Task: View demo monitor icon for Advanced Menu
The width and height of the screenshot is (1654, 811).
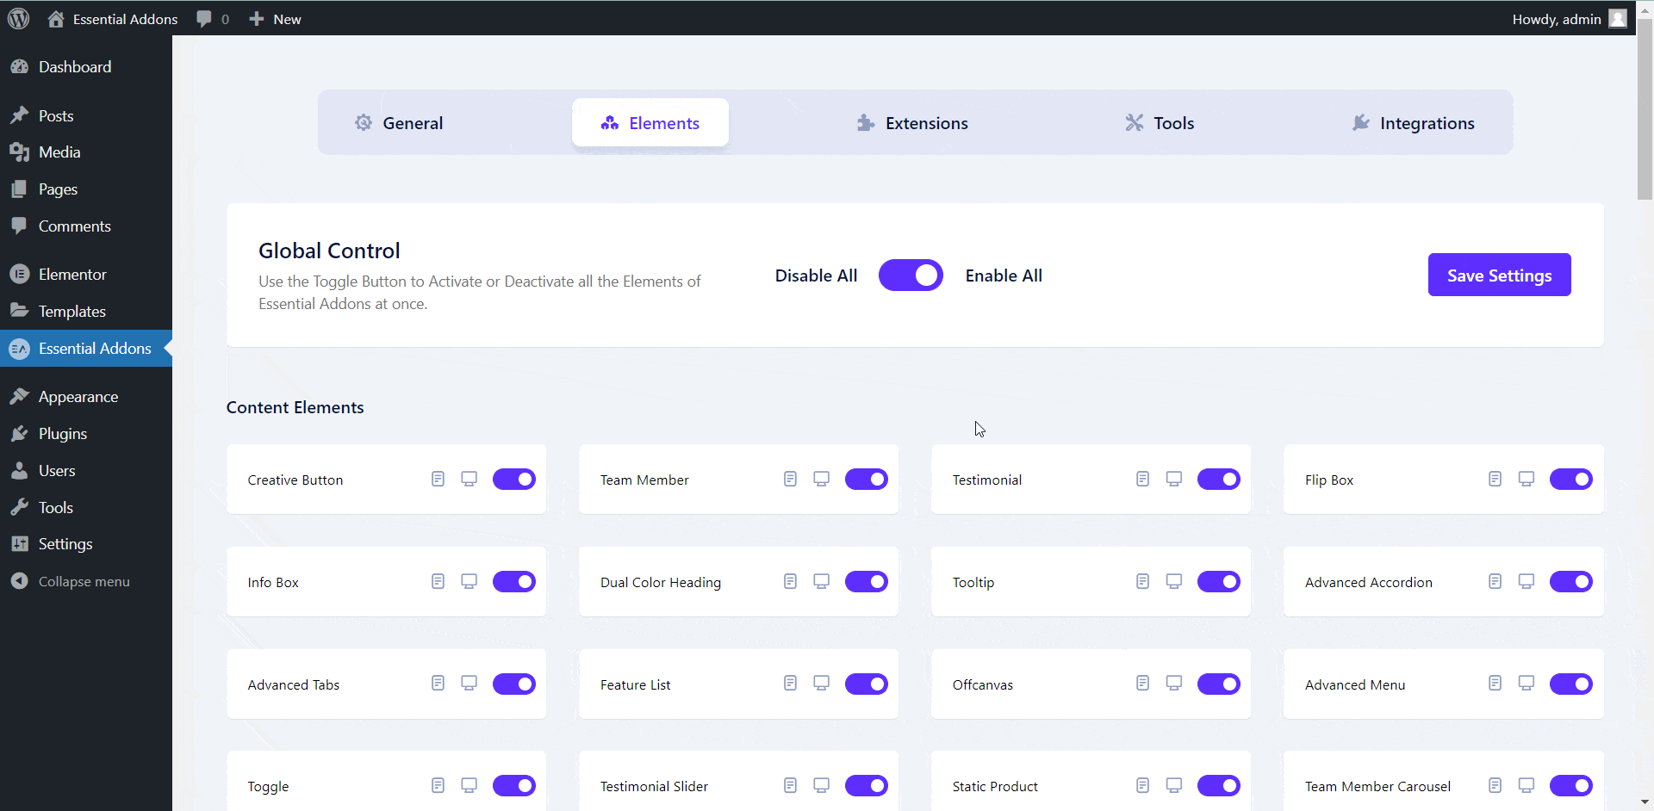Action: (x=1526, y=683)
